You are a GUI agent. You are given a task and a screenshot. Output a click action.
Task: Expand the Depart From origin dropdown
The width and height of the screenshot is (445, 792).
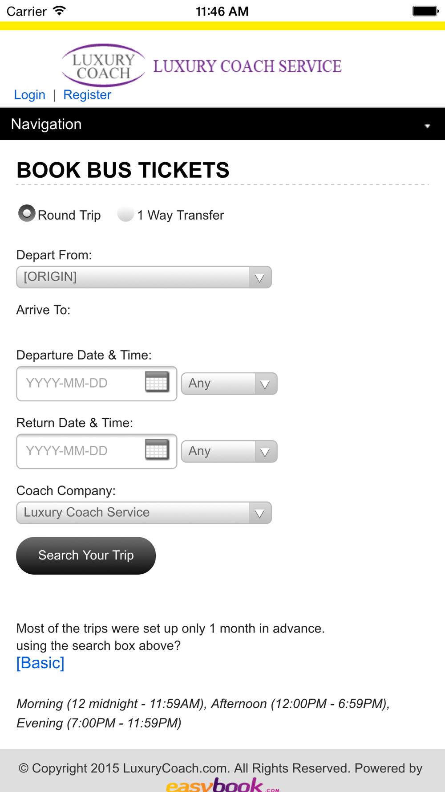pyautogui.click(x=144, y=277)
